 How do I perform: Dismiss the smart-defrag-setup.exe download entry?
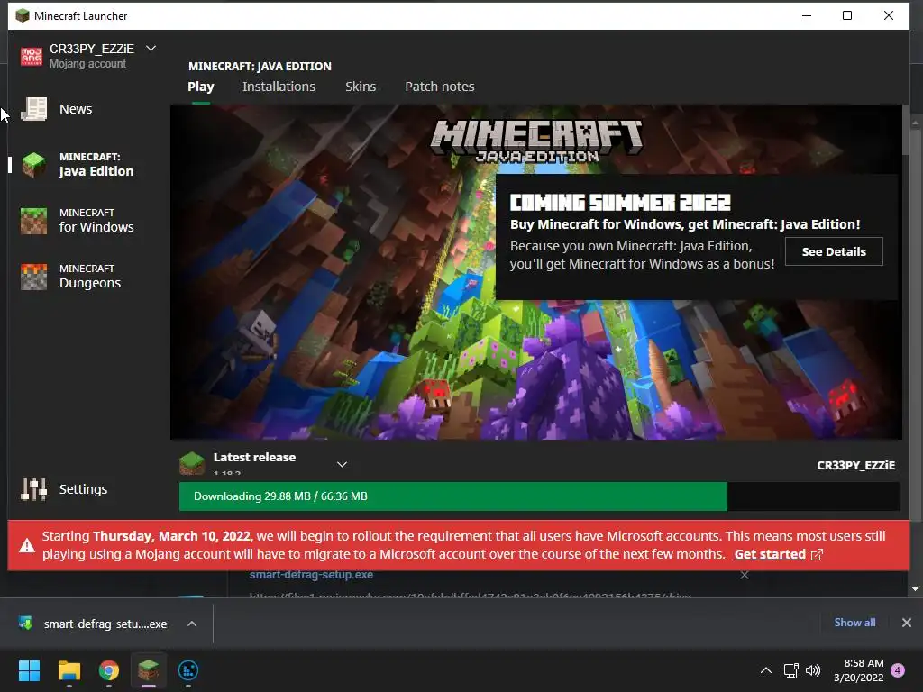(745, 575)
